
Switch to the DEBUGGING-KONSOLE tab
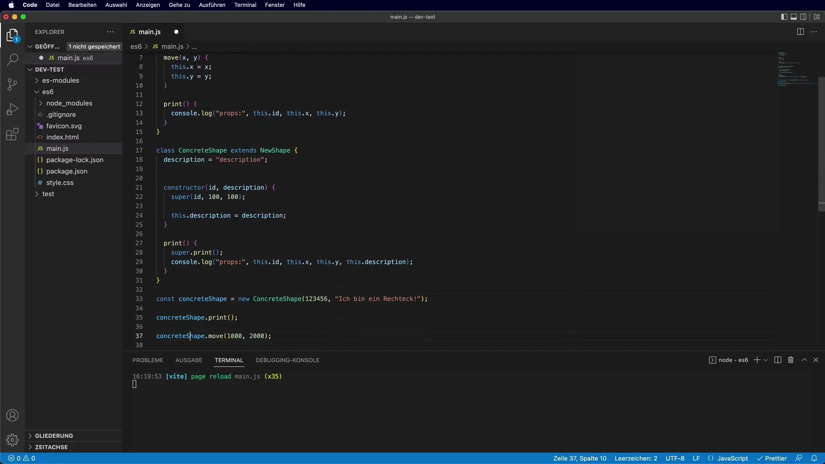point(287,360)
